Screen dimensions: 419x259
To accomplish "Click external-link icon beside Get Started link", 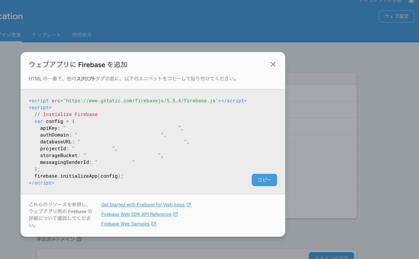I will (x=189, y=205).
